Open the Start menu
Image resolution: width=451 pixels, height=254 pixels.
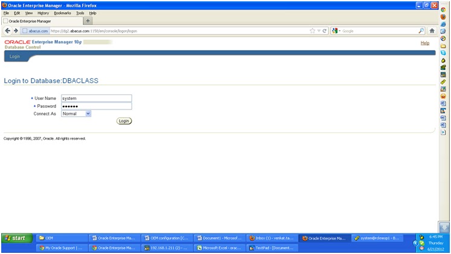[x=17, y=238]
